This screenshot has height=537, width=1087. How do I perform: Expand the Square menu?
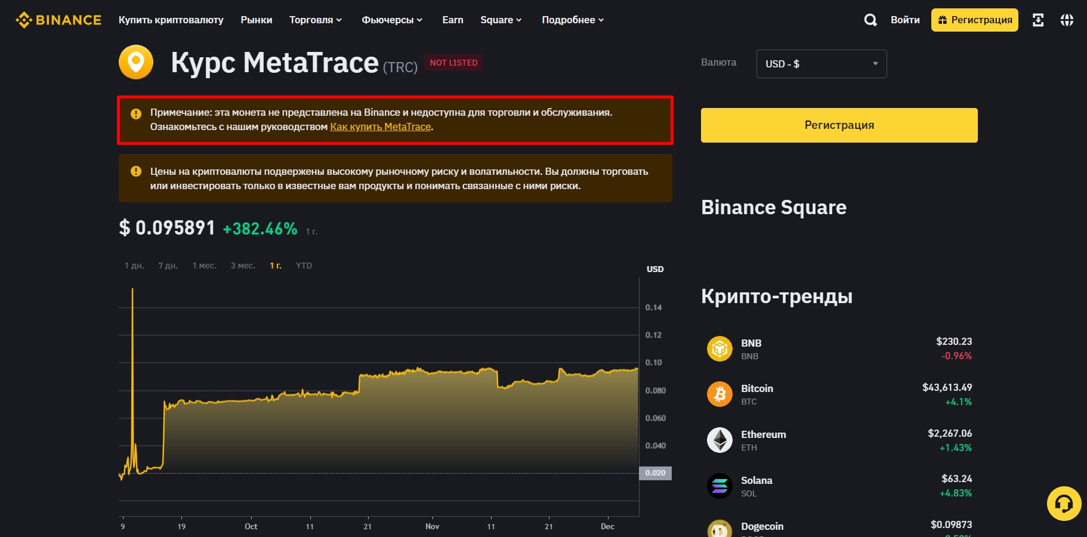click(501, 20)
